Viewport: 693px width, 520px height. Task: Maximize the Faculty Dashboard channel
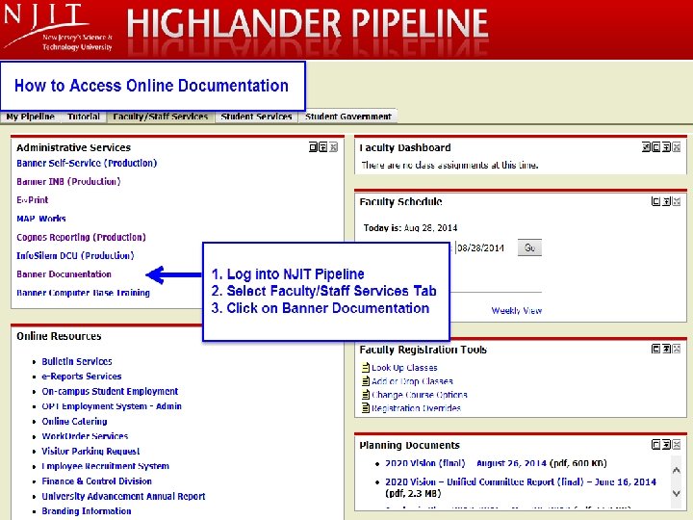click(655, 147)
